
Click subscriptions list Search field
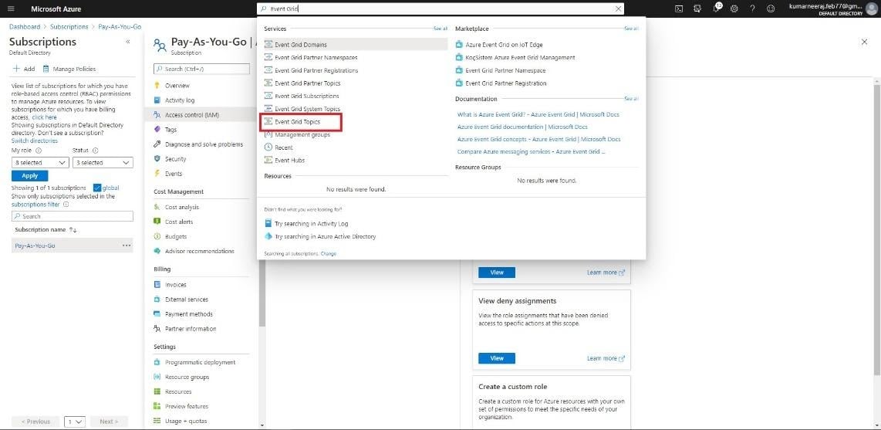(73, 216)
